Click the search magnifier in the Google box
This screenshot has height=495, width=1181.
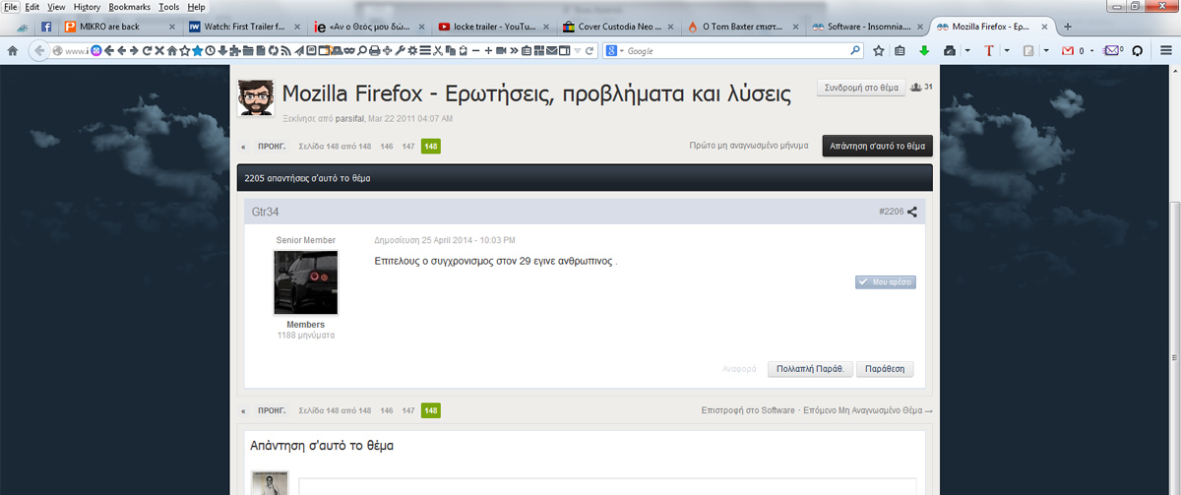click(854, 50)
